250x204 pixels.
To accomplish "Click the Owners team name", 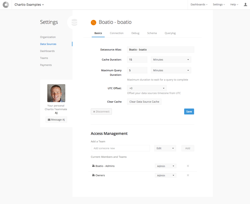I will pyautogui.click(x=100, y=175).
